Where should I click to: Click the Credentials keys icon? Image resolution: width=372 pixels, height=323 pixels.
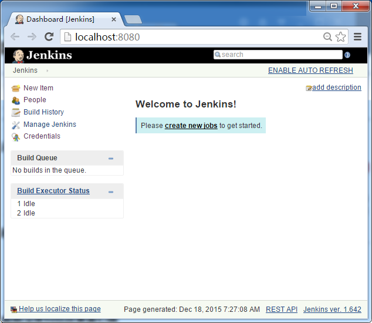[x=16, y=137]
